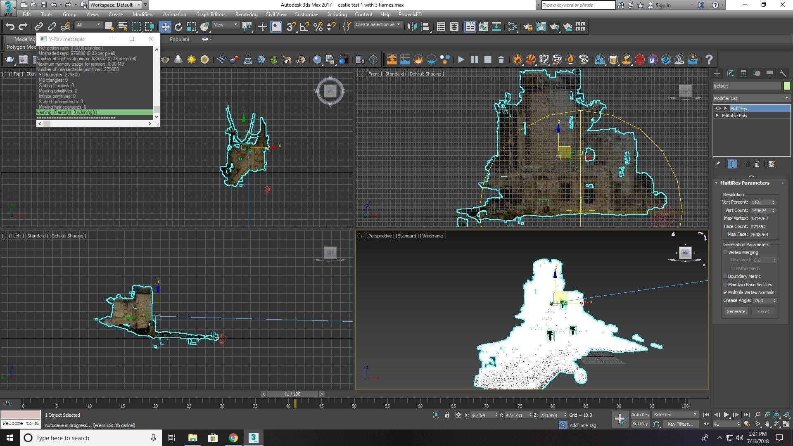Screen dimensions: 793x446
Task: Click the Redo arrow in main toolbar
Action: (23, 27)
